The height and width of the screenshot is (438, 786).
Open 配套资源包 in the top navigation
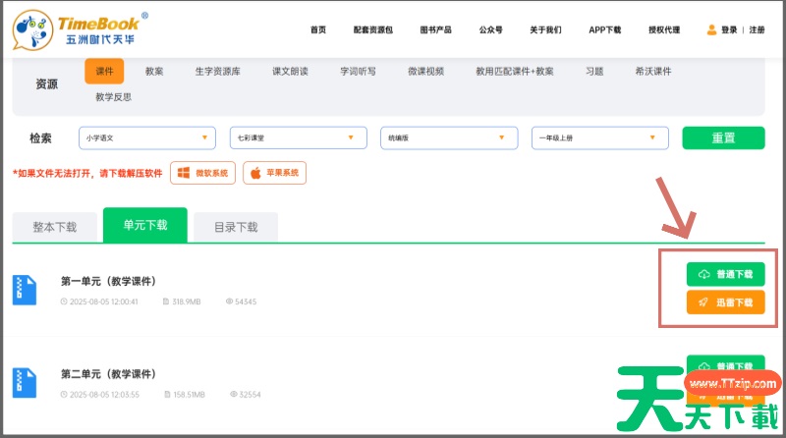(373, 30)
